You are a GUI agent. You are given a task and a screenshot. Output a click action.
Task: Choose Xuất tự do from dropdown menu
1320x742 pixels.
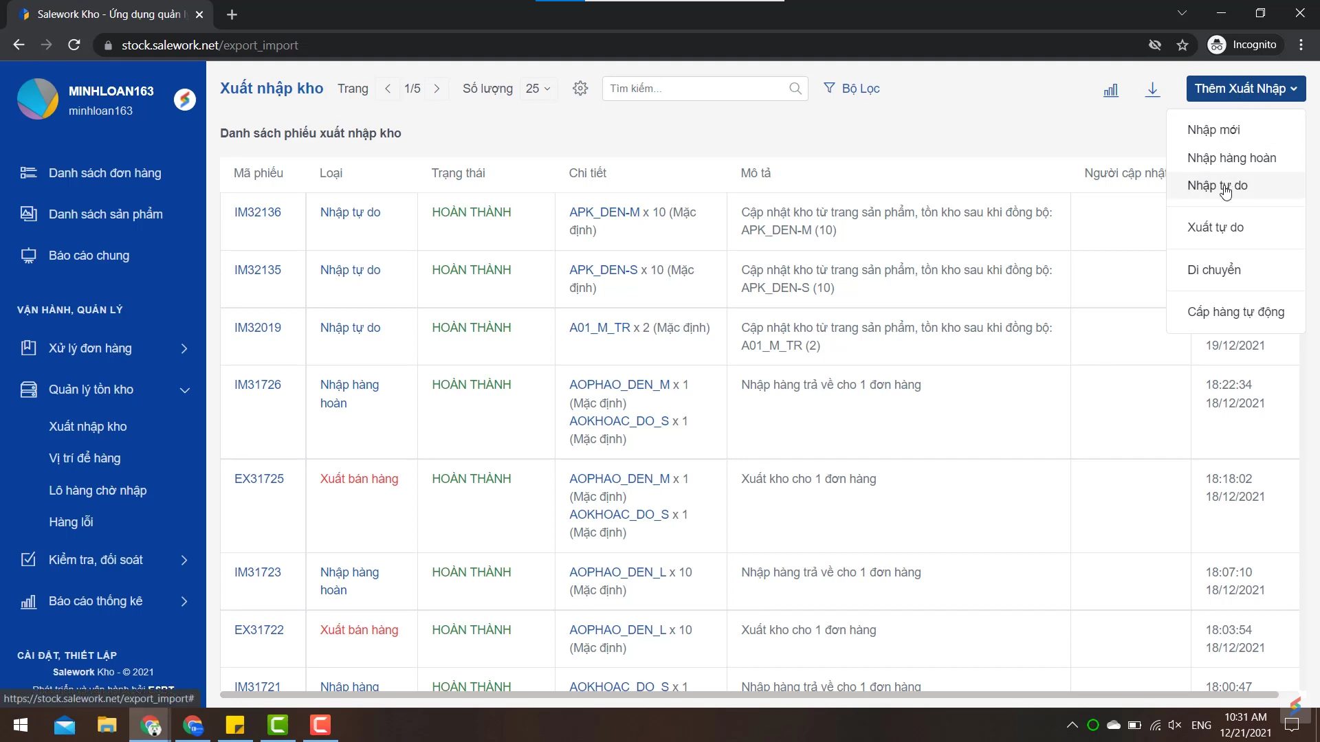[1215, 227]
